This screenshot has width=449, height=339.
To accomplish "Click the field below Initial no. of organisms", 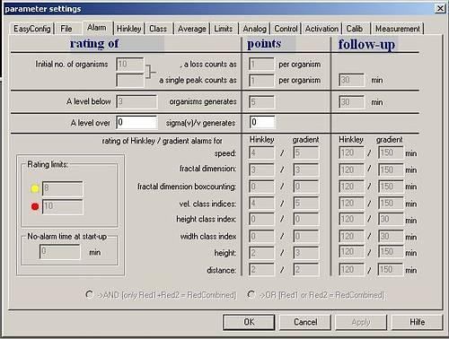I will coord(130,81).
